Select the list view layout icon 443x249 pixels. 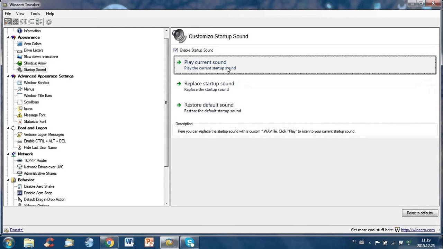click(x=31, y=22)
